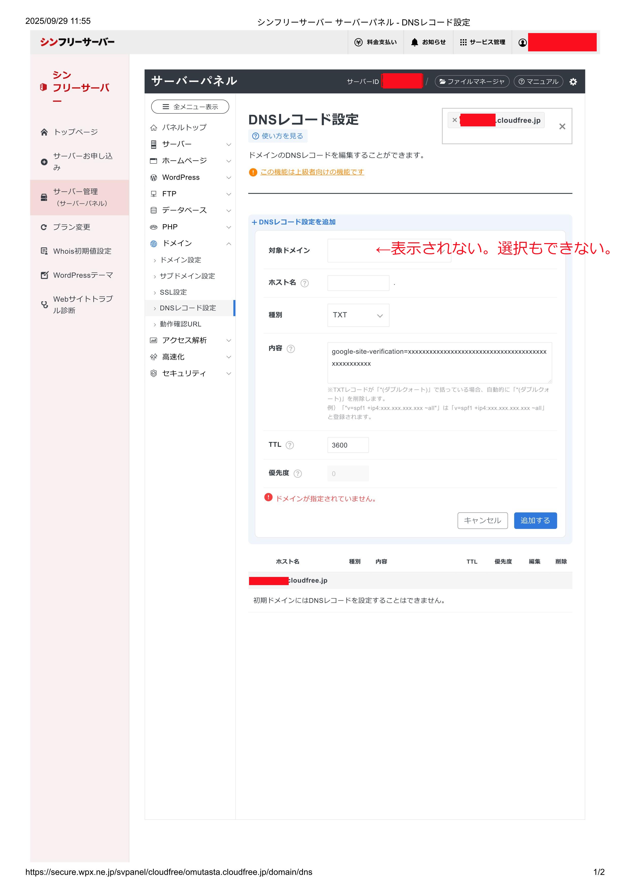Click the 料金支払い yen icon
Viewport: 630px width, 892px height.
[x=358, y=42]
